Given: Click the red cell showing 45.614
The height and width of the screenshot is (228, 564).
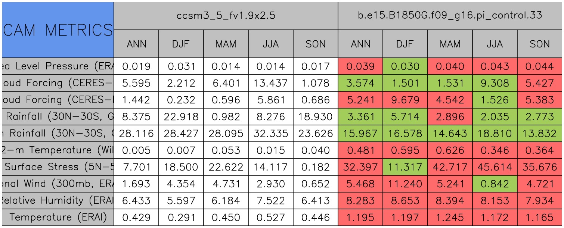Looking at the screenshot, I should [495, 167].
